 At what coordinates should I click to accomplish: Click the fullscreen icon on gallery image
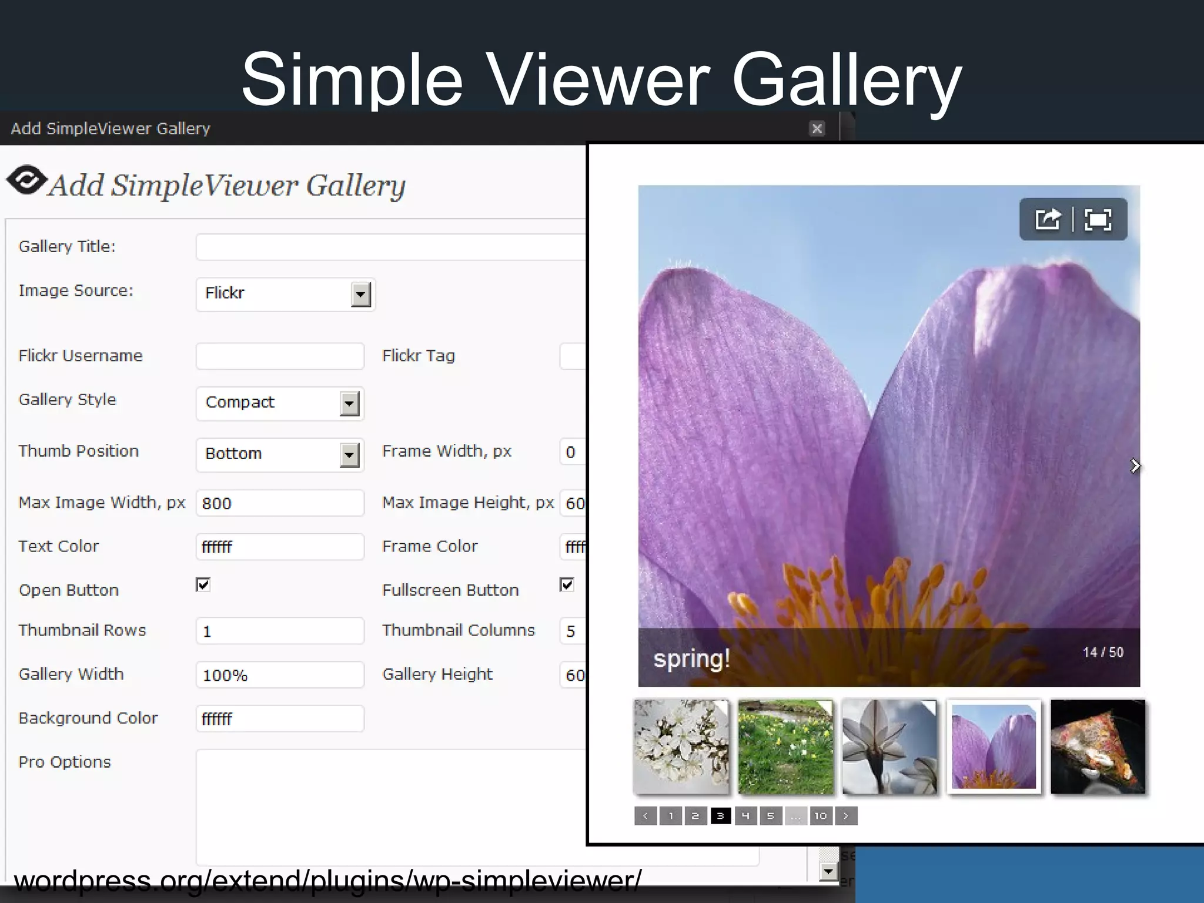[x=1098, y=219]
